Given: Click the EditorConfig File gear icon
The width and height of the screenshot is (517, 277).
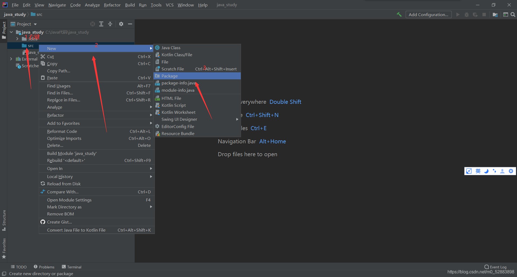Looking at the screenshot, I should (x=158, y=126).
